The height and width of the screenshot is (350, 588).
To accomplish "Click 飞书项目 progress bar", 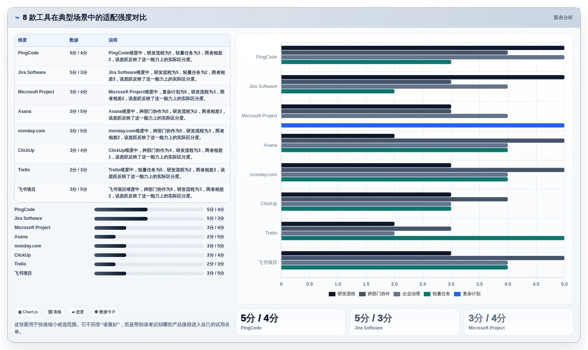I will 149,274.
